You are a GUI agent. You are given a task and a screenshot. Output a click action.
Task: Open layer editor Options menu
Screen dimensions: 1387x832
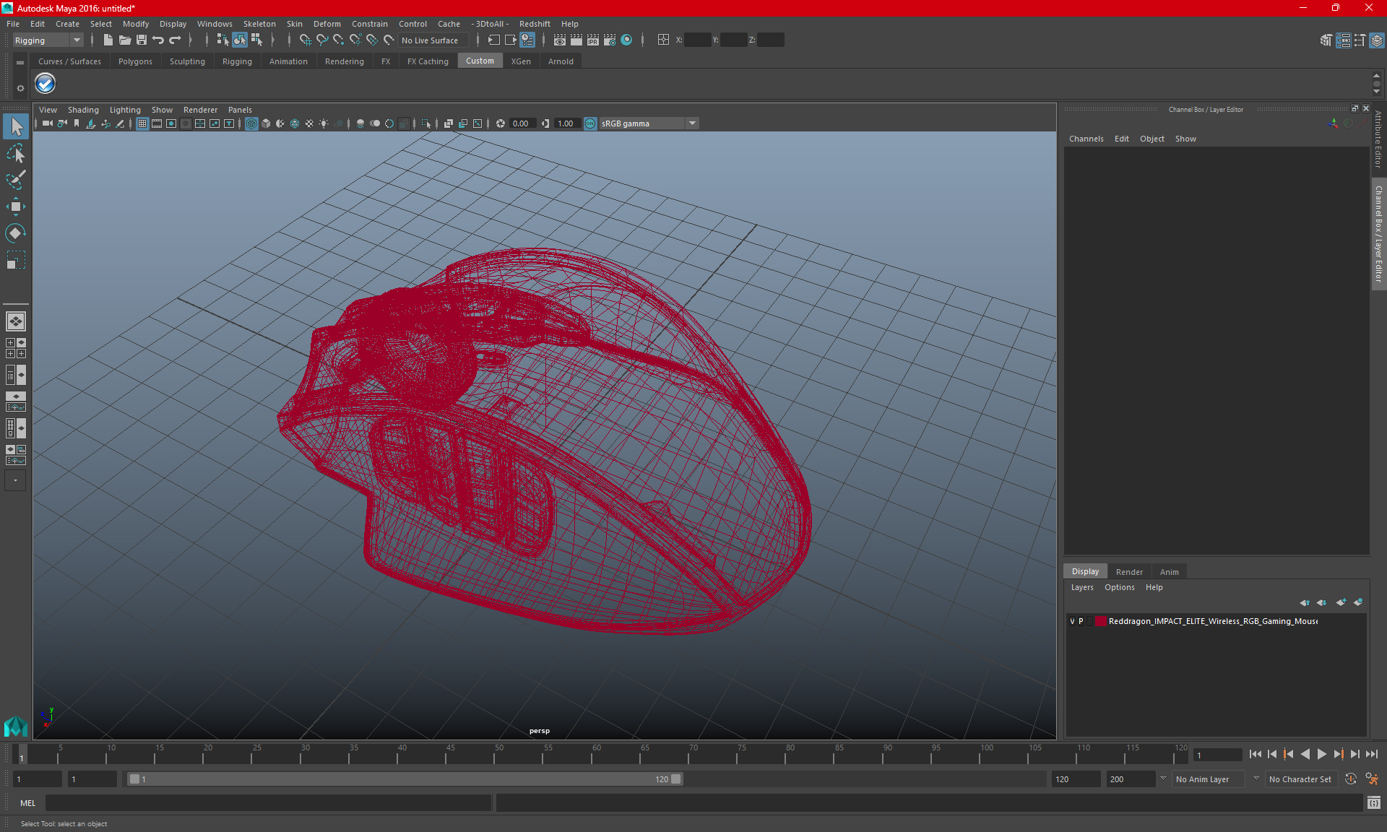1119,587
